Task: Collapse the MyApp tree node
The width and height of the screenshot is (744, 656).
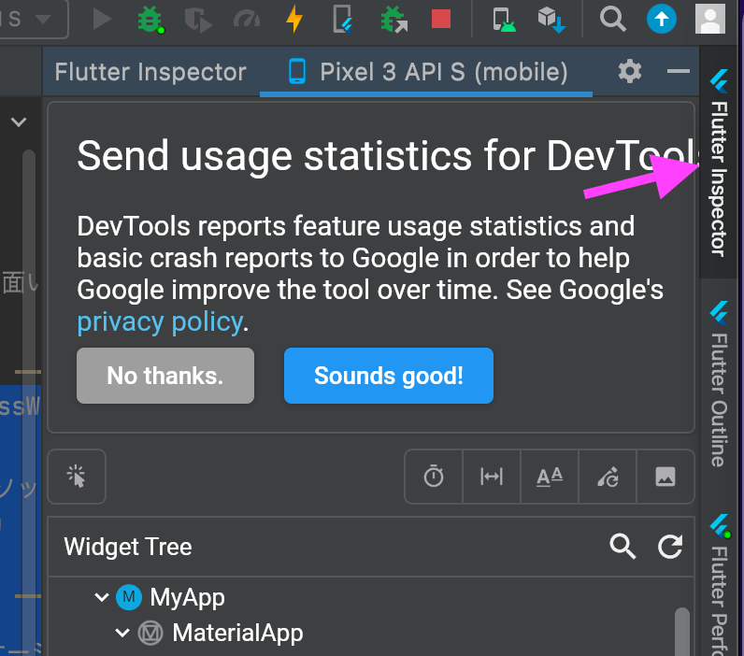Action: tap(102, 597)
